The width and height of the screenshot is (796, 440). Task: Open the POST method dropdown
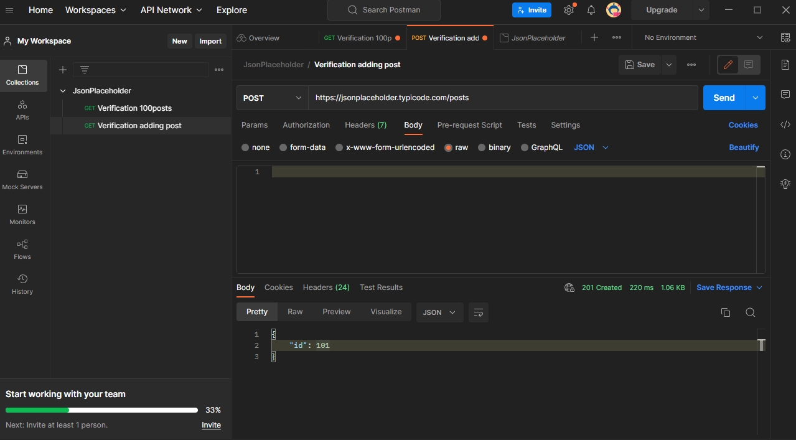click(272, 98)
